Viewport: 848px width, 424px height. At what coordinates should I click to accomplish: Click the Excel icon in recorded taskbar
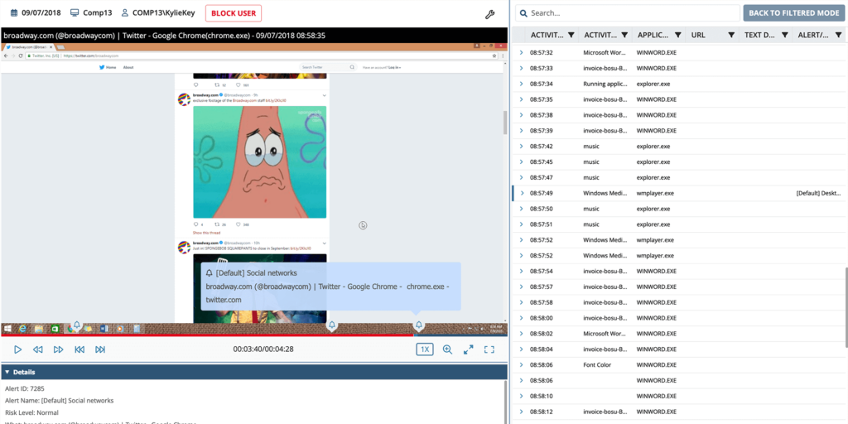[x=55, y=328]
